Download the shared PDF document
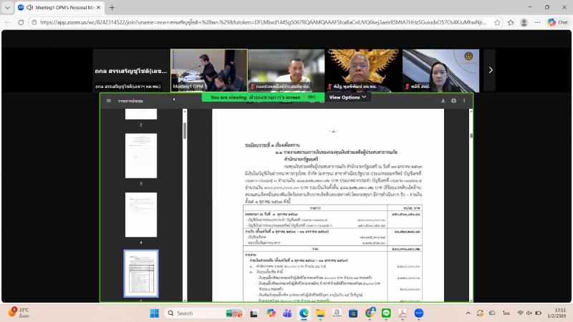 pos(443,101)
